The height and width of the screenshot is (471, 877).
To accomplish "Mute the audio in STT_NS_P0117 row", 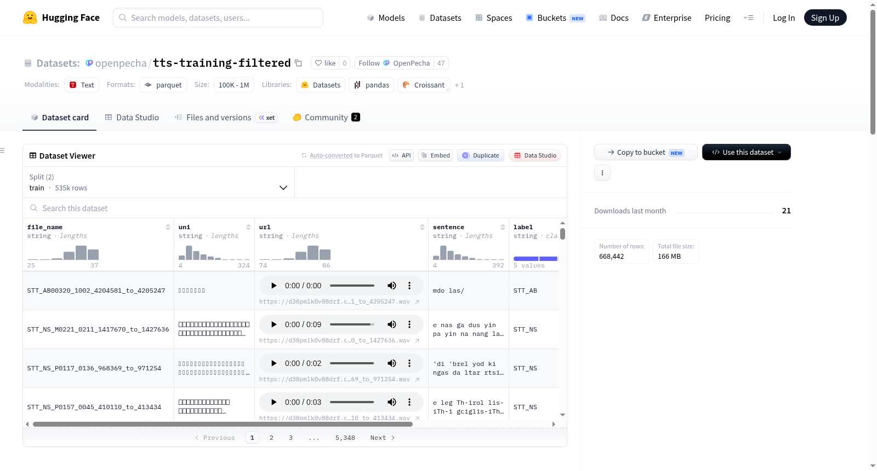I will tap(392, 363).
